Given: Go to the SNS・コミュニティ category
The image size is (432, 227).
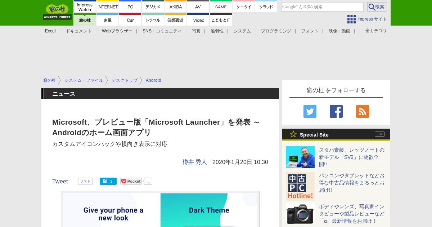Looking at the screenshot, I should click(162, 31).
